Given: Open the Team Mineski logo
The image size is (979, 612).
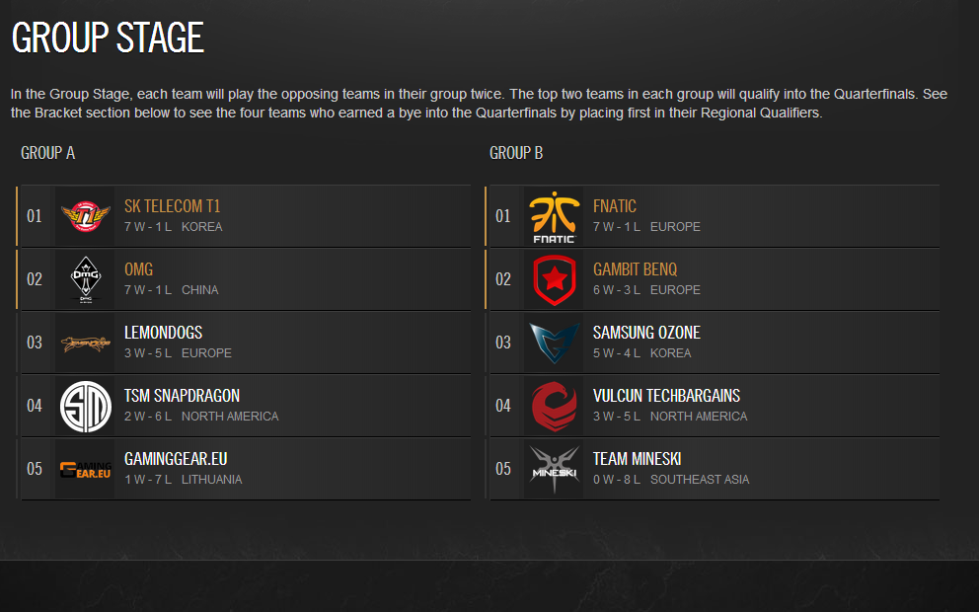Looking at the screenshot, I should tap(554, 469).
